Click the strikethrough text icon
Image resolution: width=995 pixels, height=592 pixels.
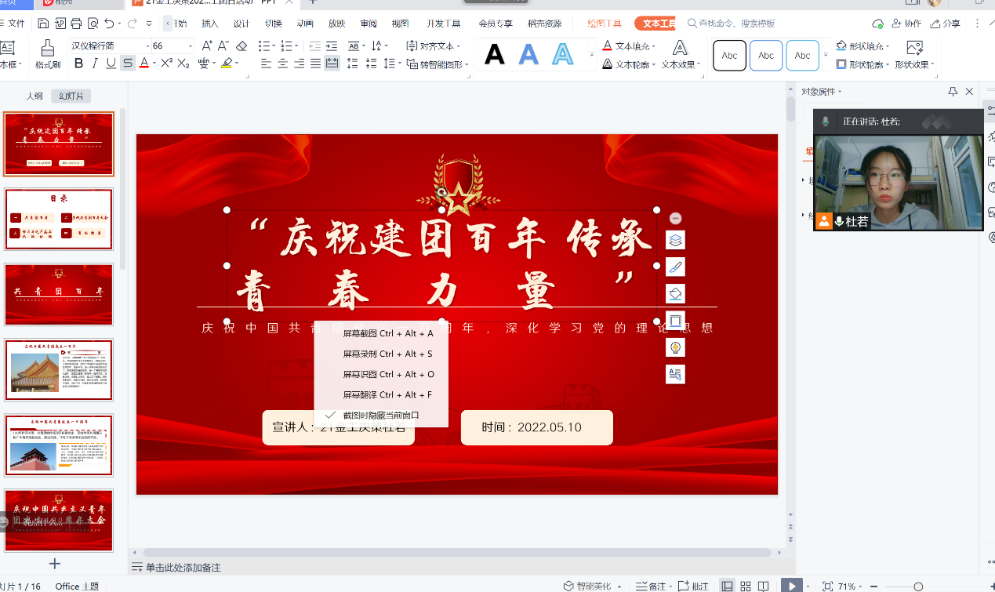pos(127,64)
